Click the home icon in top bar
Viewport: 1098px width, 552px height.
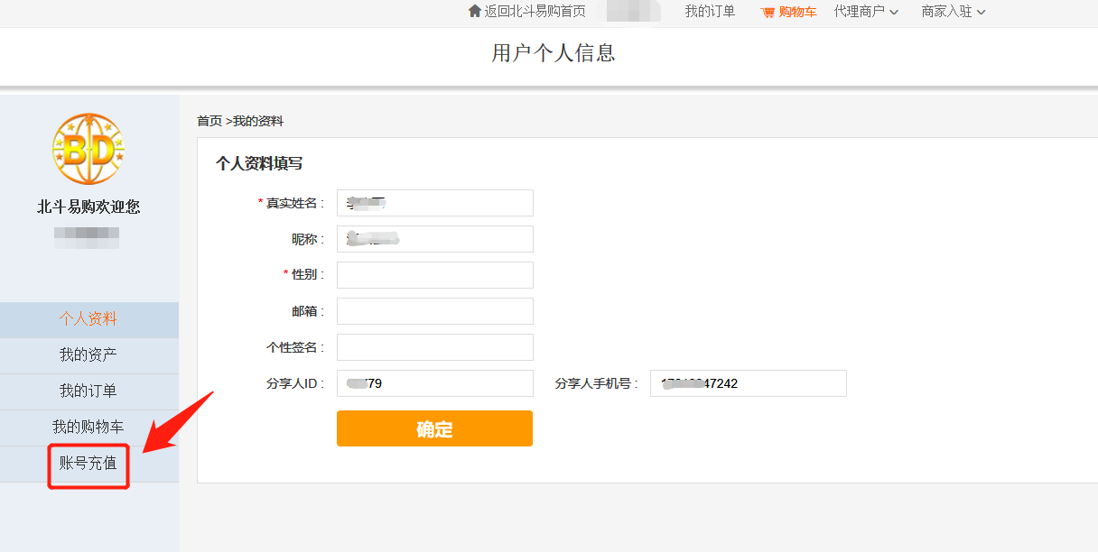[x=475, y=12]
